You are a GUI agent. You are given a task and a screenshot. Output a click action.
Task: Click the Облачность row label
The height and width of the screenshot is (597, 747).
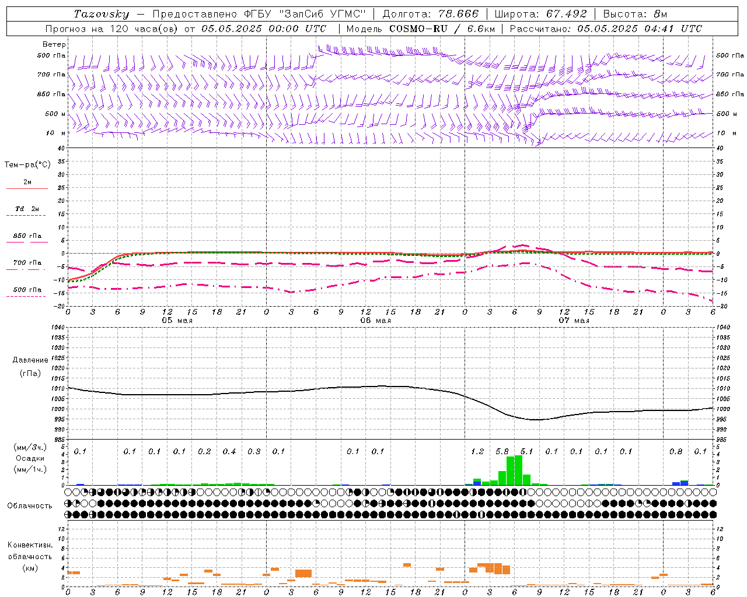(x=30, y=506)
